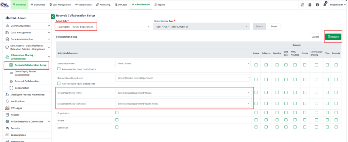Tick Cases checkbox for Users Department row
348x142 pixels.
tap(256, 65)
